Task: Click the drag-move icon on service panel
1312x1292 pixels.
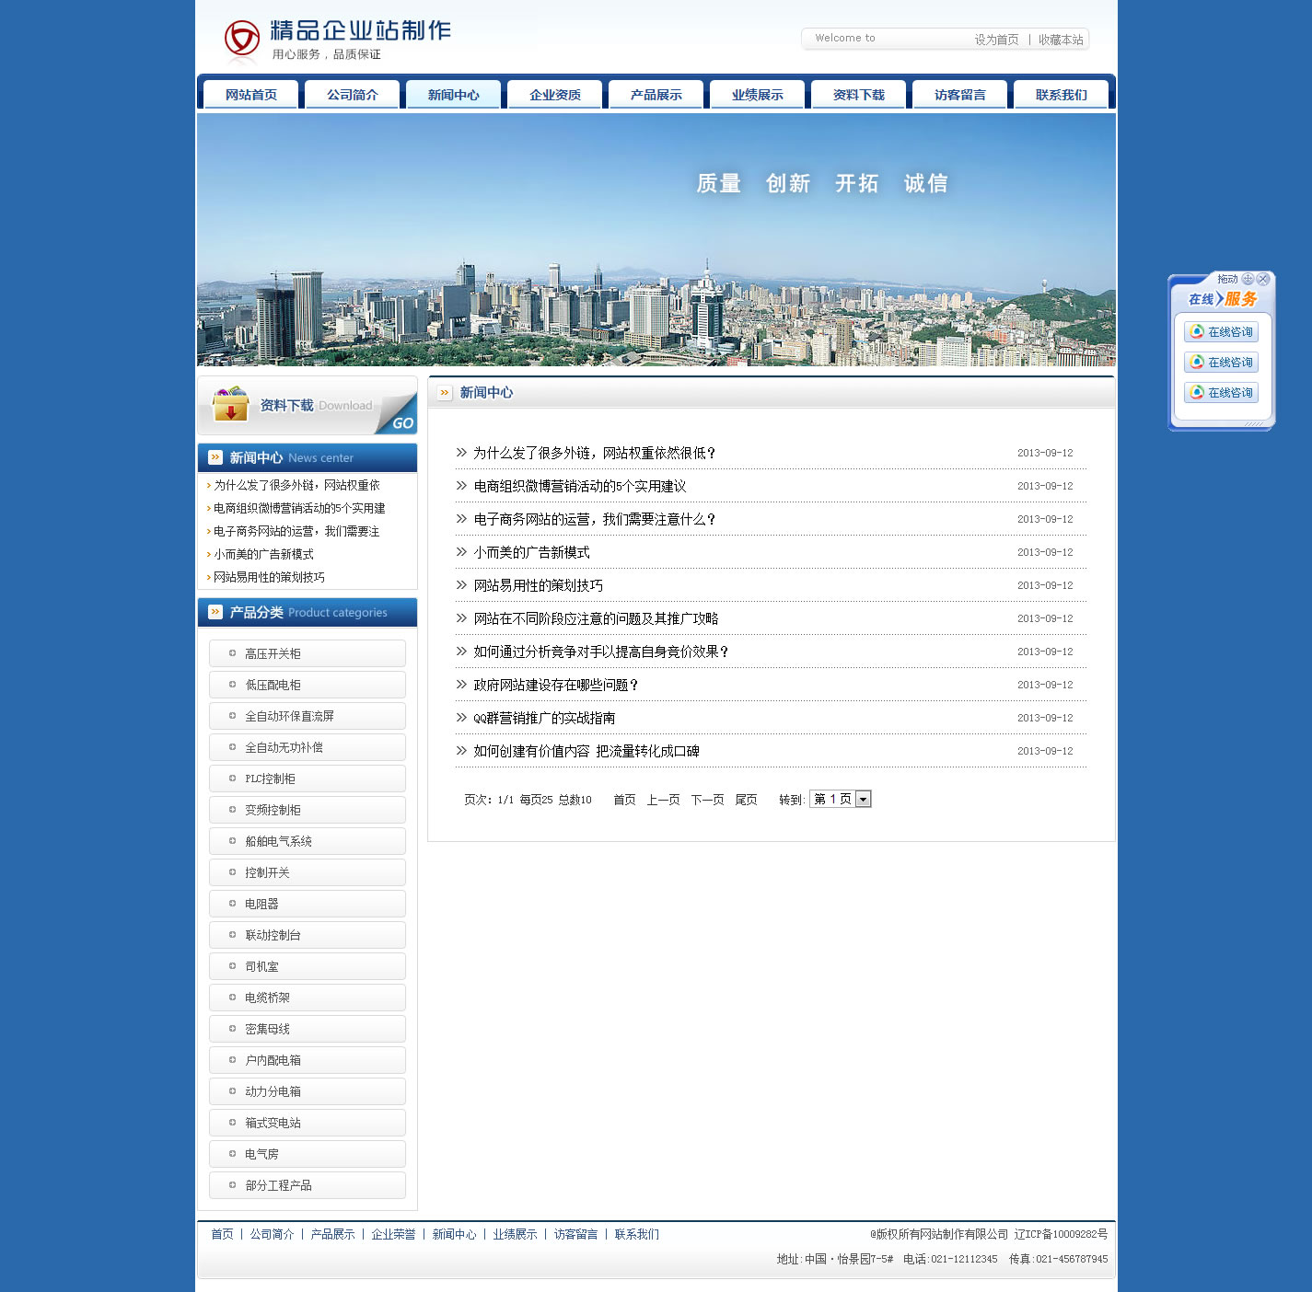Action: click(x=1248, y=279)
